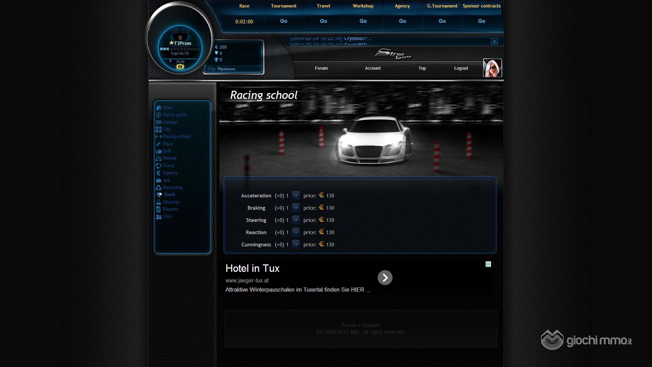Click the Bank diamond icon

coord(159,195)
